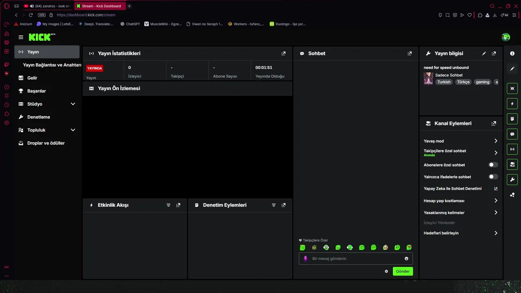Toggle the wrench stream info widget in right rail
This screenshot has height=293, width=521.
pyautogui.click(x=512, y=179)
